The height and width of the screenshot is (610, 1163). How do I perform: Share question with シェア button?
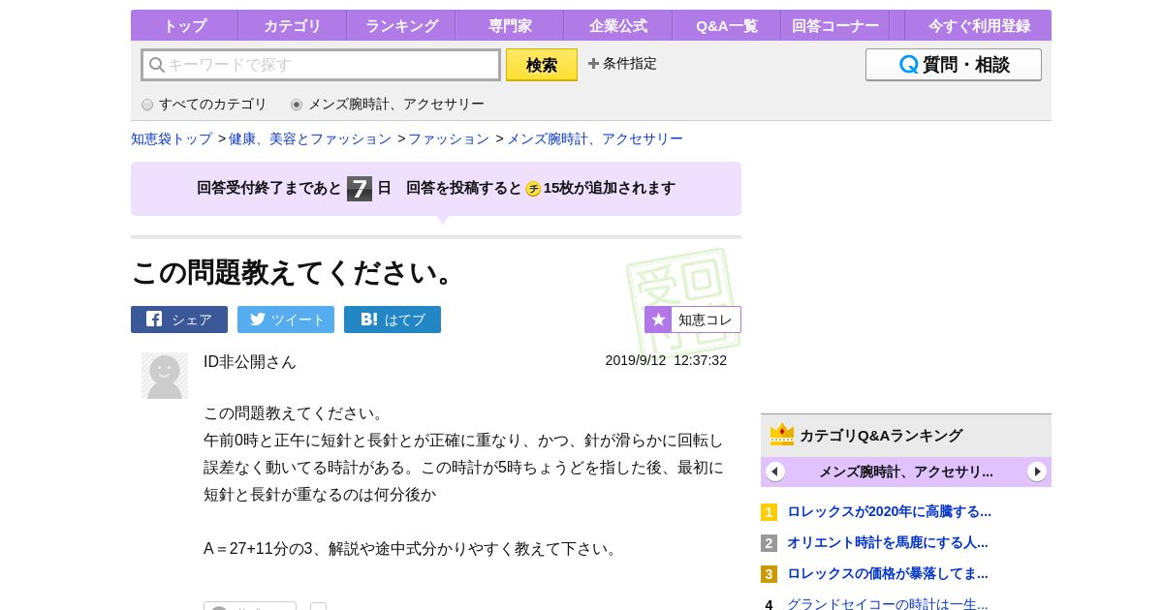point(179,320)
